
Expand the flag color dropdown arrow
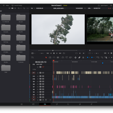tap(90, 57)
